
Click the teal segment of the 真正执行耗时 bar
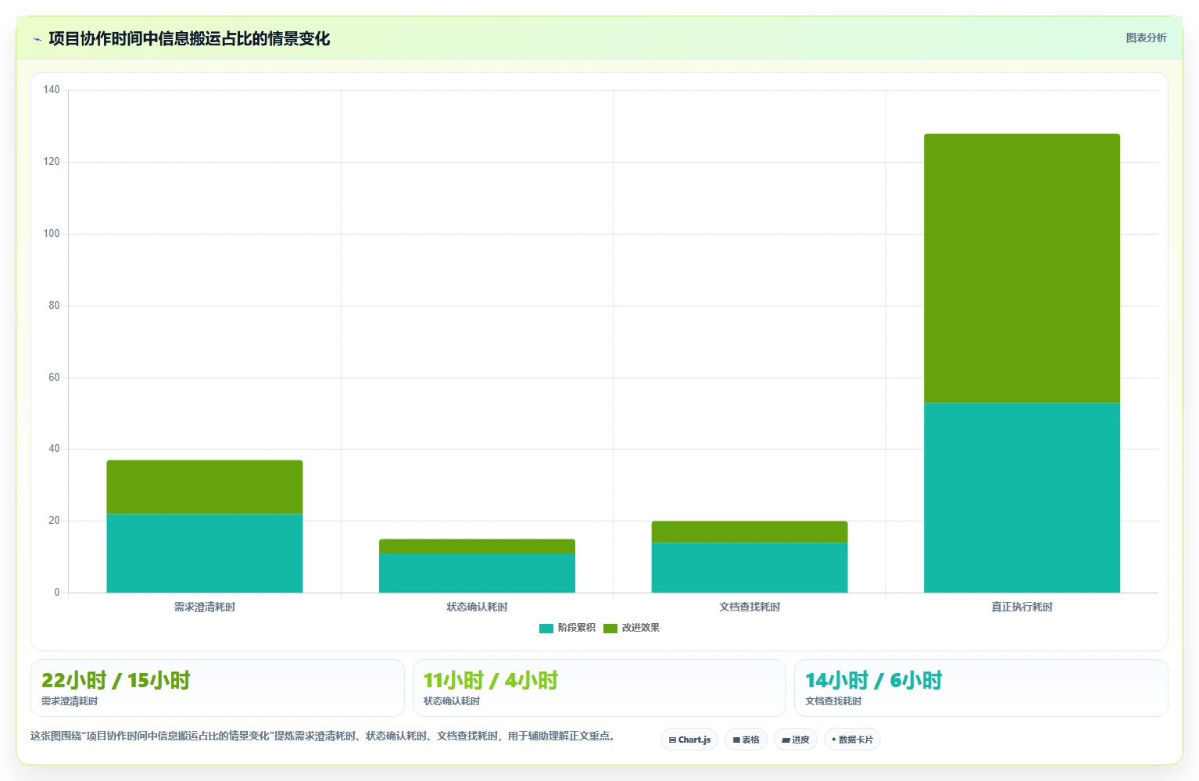point(1022,497)
